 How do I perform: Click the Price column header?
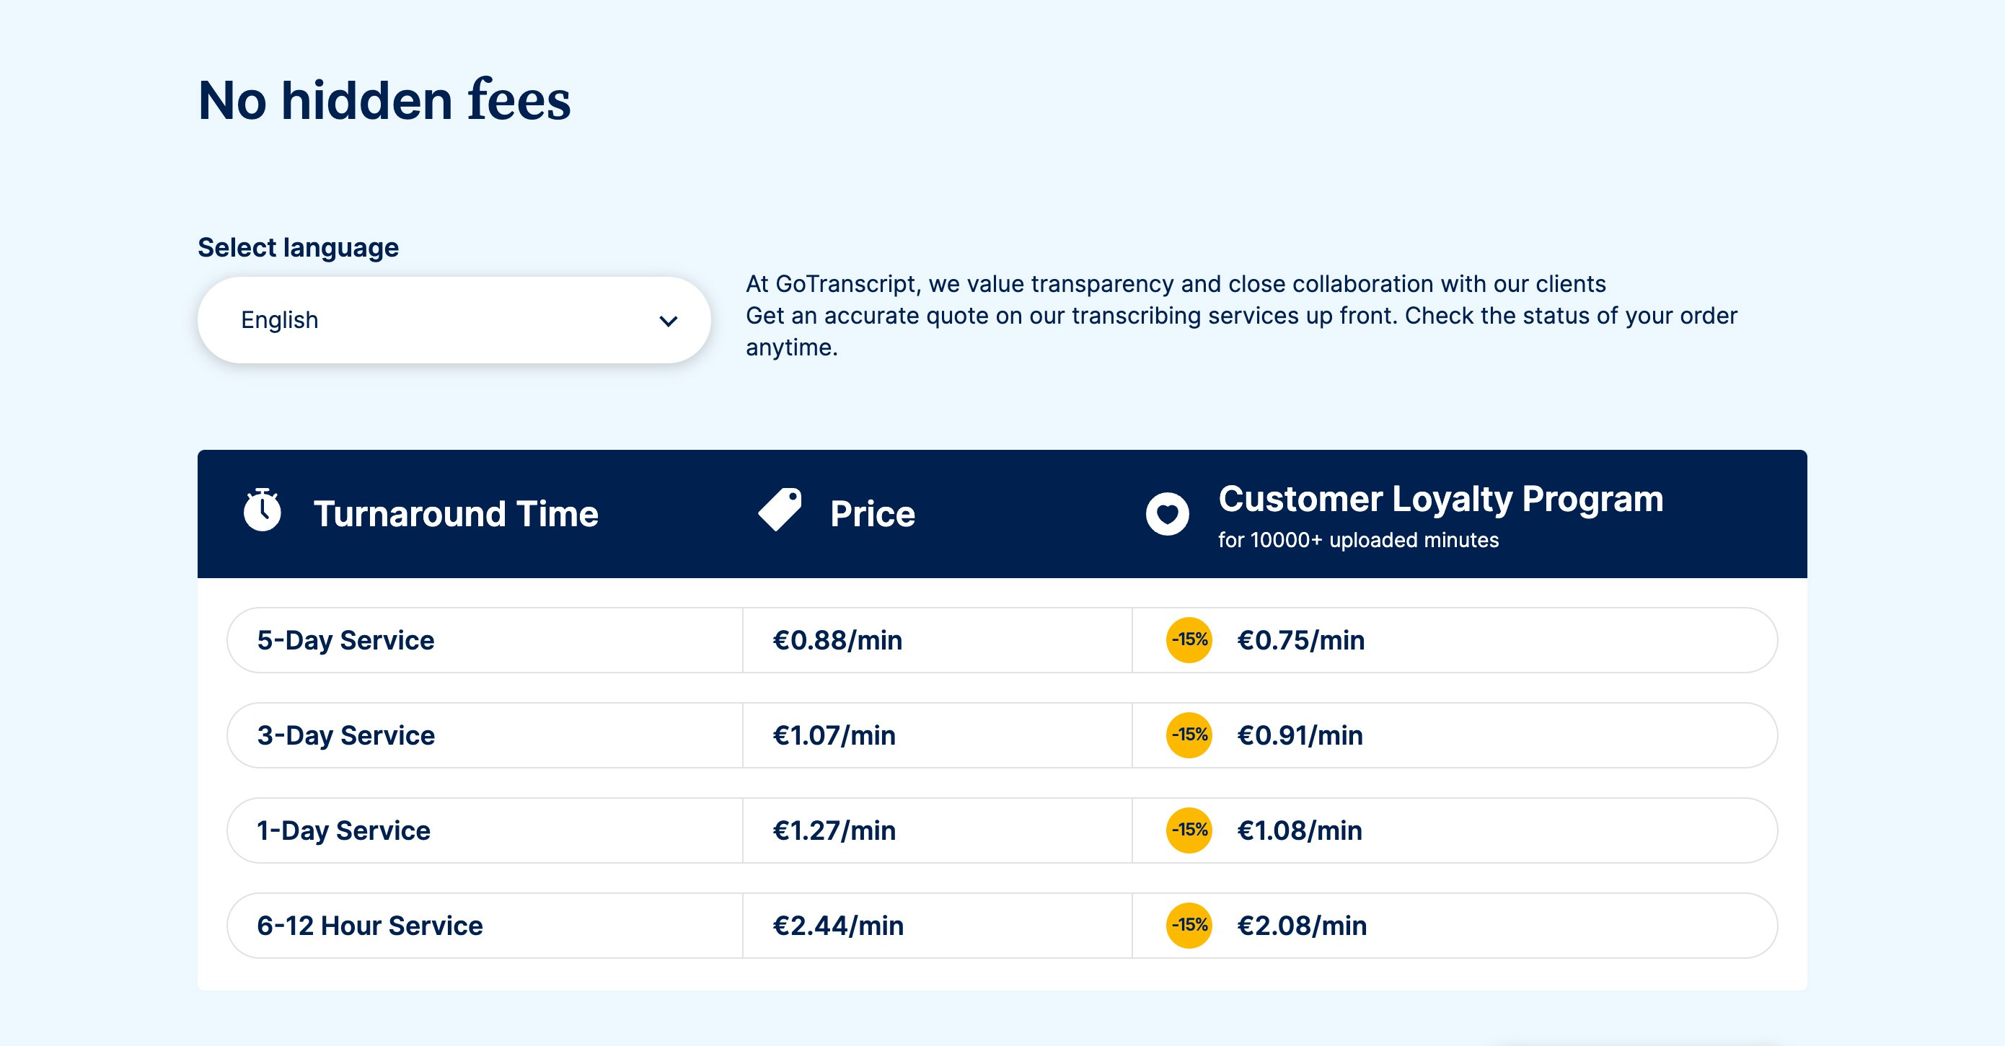coord(873,514)
